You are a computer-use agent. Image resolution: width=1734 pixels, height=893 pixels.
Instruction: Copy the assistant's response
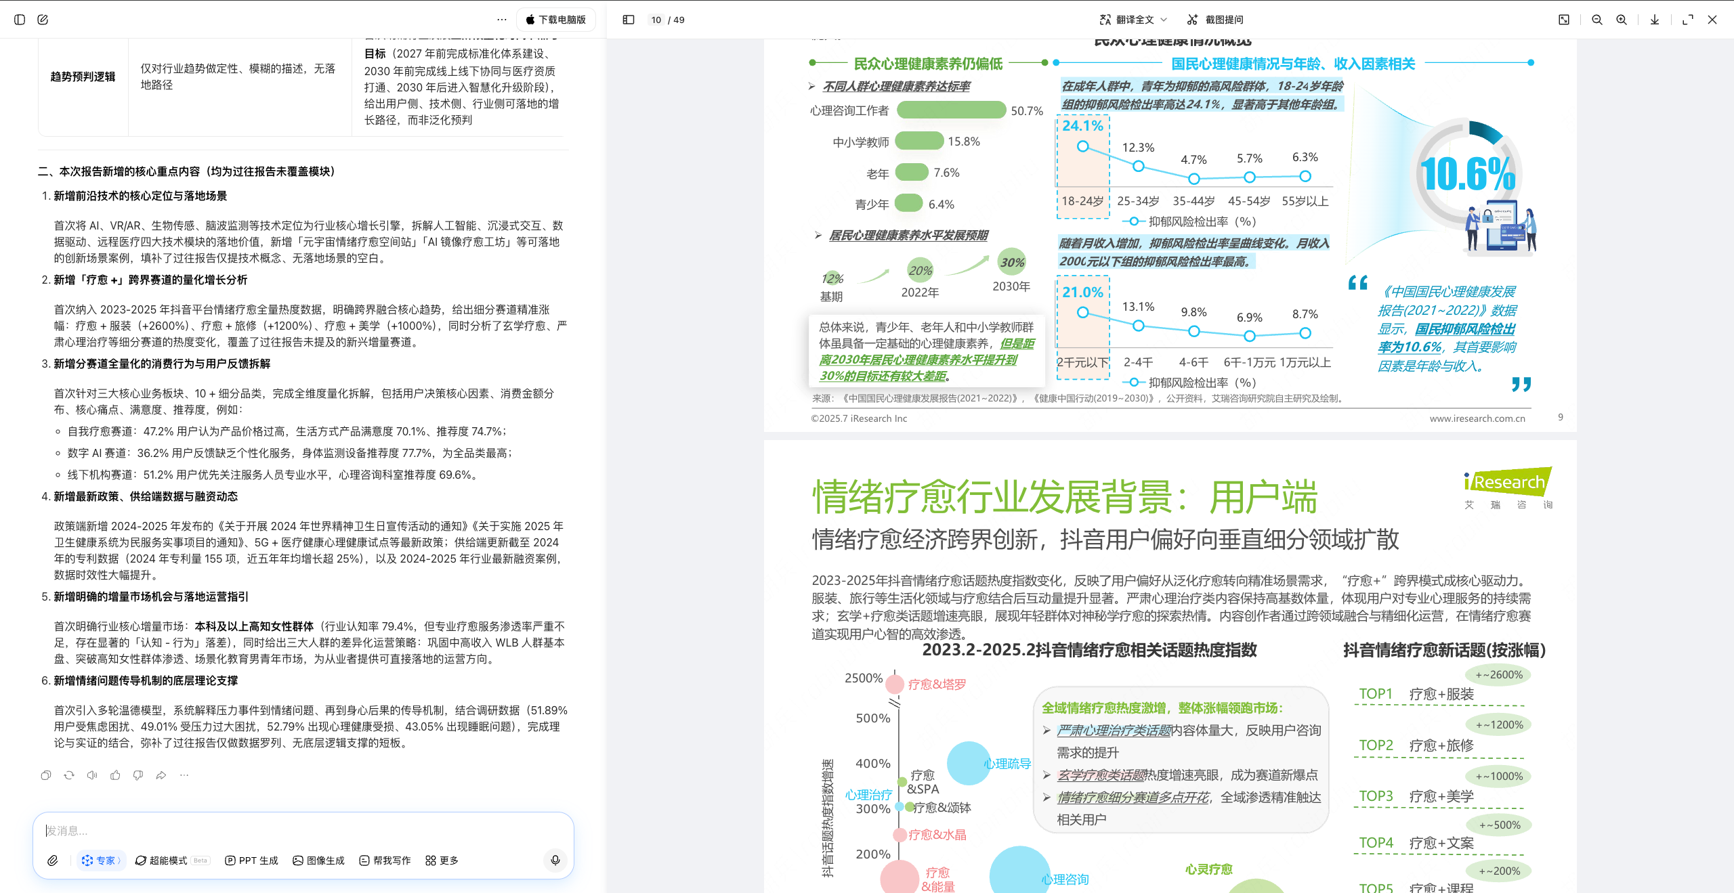(x=45, y=775)
